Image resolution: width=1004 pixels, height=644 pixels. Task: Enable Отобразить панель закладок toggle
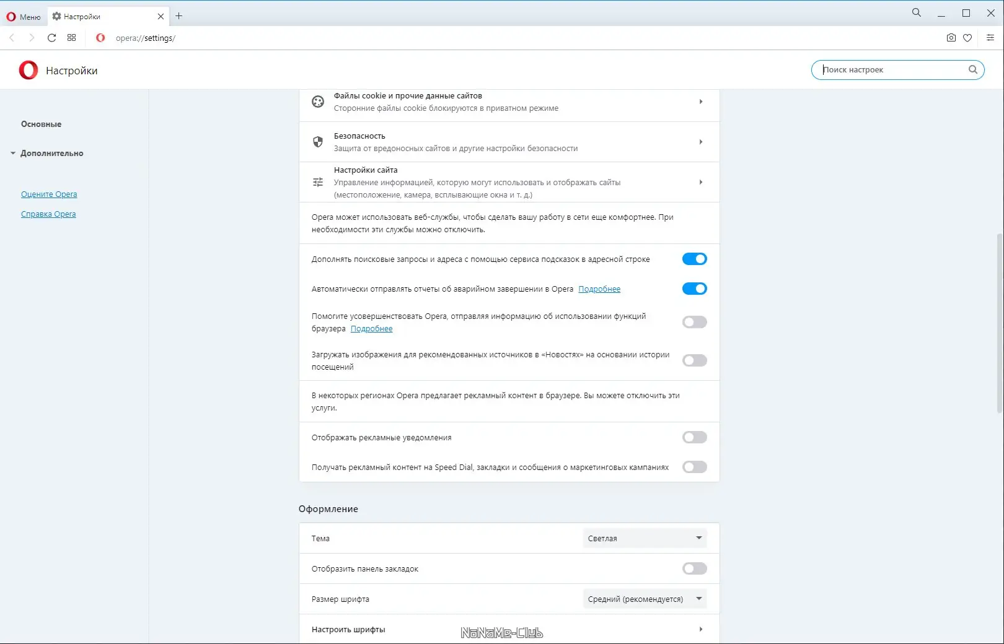pos(695,568)
